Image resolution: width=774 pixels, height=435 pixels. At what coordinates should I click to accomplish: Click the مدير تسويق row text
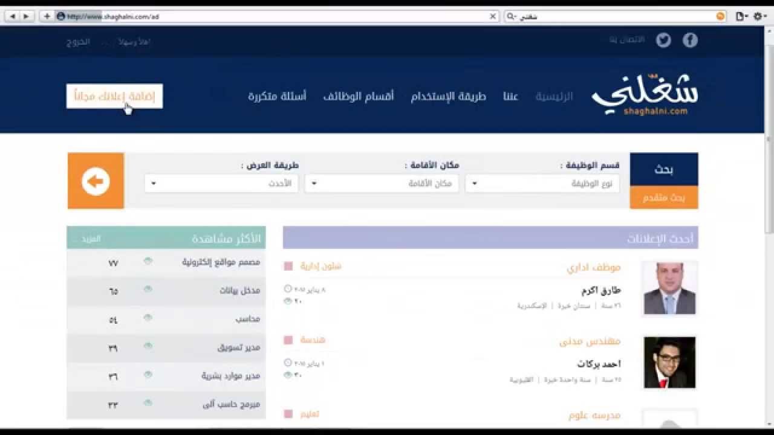point(239,347)
